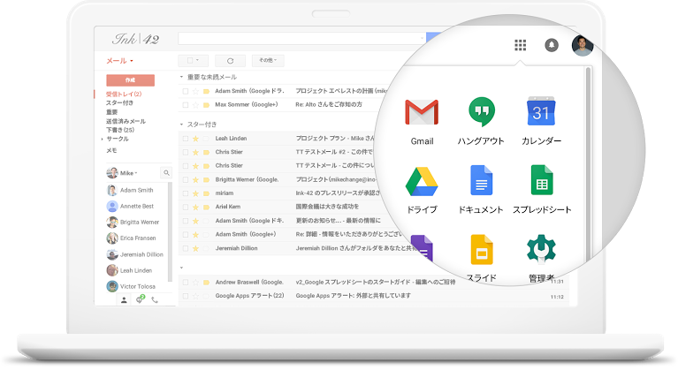Image resolution: width=678 pixels, height=378 pixels.
Task: Click the blue search button
Action: point(433,38)
